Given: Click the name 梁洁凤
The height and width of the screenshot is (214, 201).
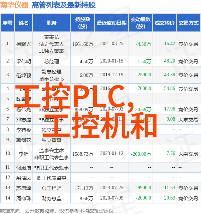Looking at the screenshot, I should point(24,178).
